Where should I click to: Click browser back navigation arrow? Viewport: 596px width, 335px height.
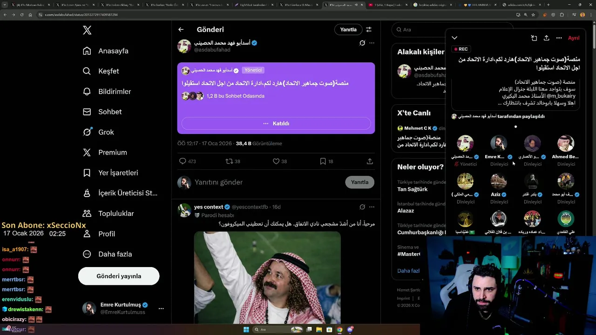pyautogui.click(x=5, y=14)
